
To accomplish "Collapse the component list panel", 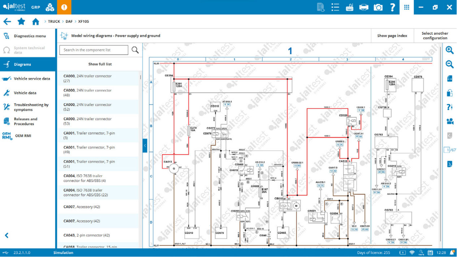I will click(x=145, y=145).
